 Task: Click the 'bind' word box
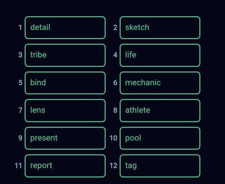click(65, 83)
